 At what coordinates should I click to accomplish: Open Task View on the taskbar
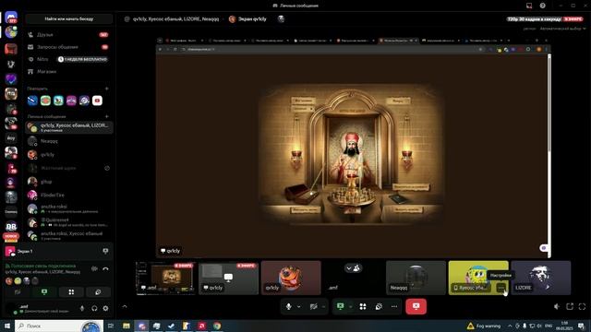click(111, 326)
